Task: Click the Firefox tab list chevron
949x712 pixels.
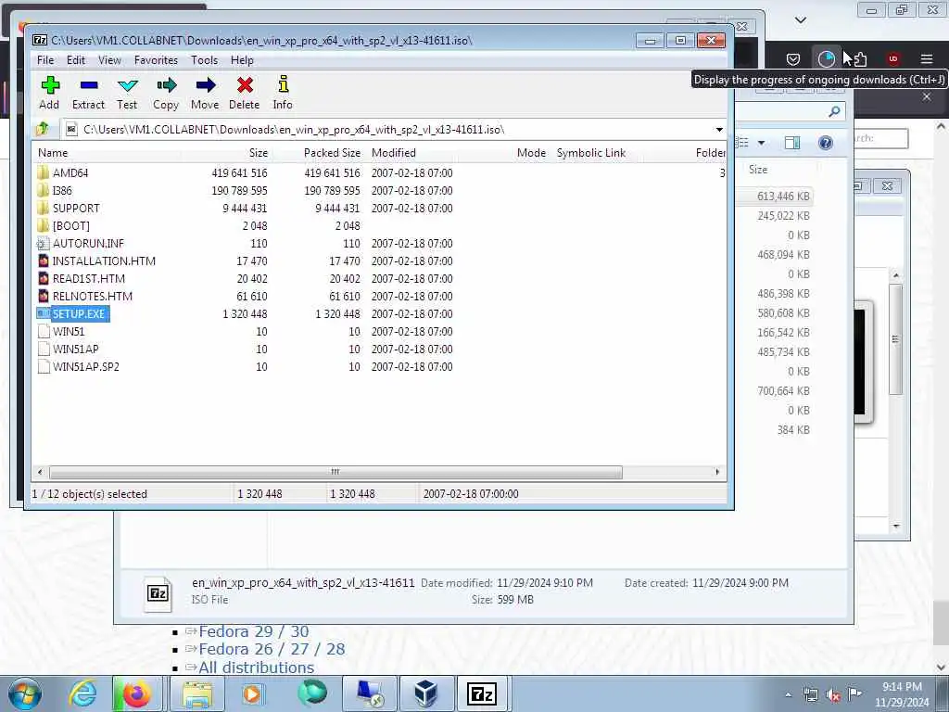Action: pyautogui.click(x=800, y=20)
